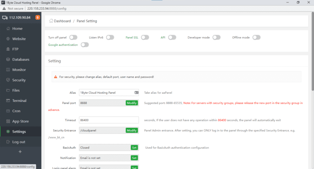Expand sidebar with the plus button
This screenshot has height=169, width=314.
coord(20,152)
